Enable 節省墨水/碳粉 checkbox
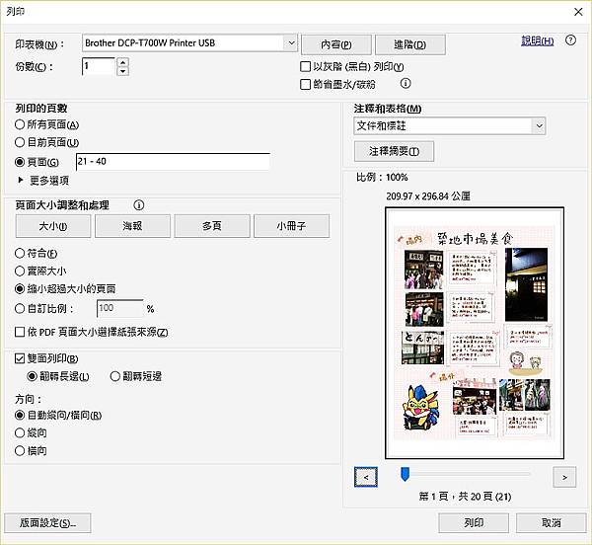592x545 pixels. (305, 84)
